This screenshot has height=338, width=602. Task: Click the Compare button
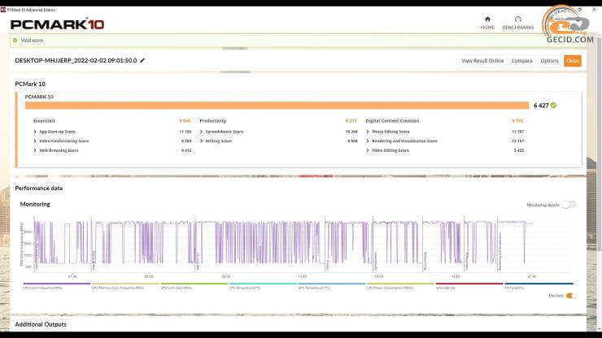[521, 61]
